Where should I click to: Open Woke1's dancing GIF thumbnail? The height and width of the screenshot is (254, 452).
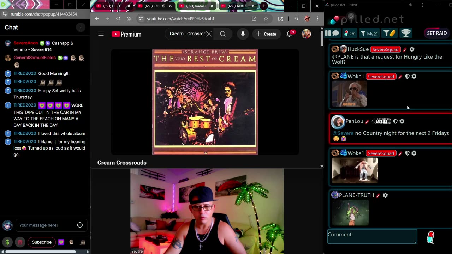point(355,170)
